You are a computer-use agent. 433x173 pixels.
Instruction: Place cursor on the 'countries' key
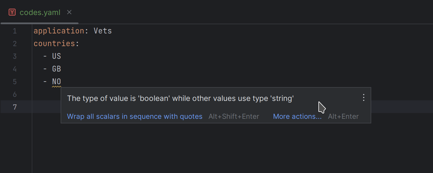coord(54,44)
